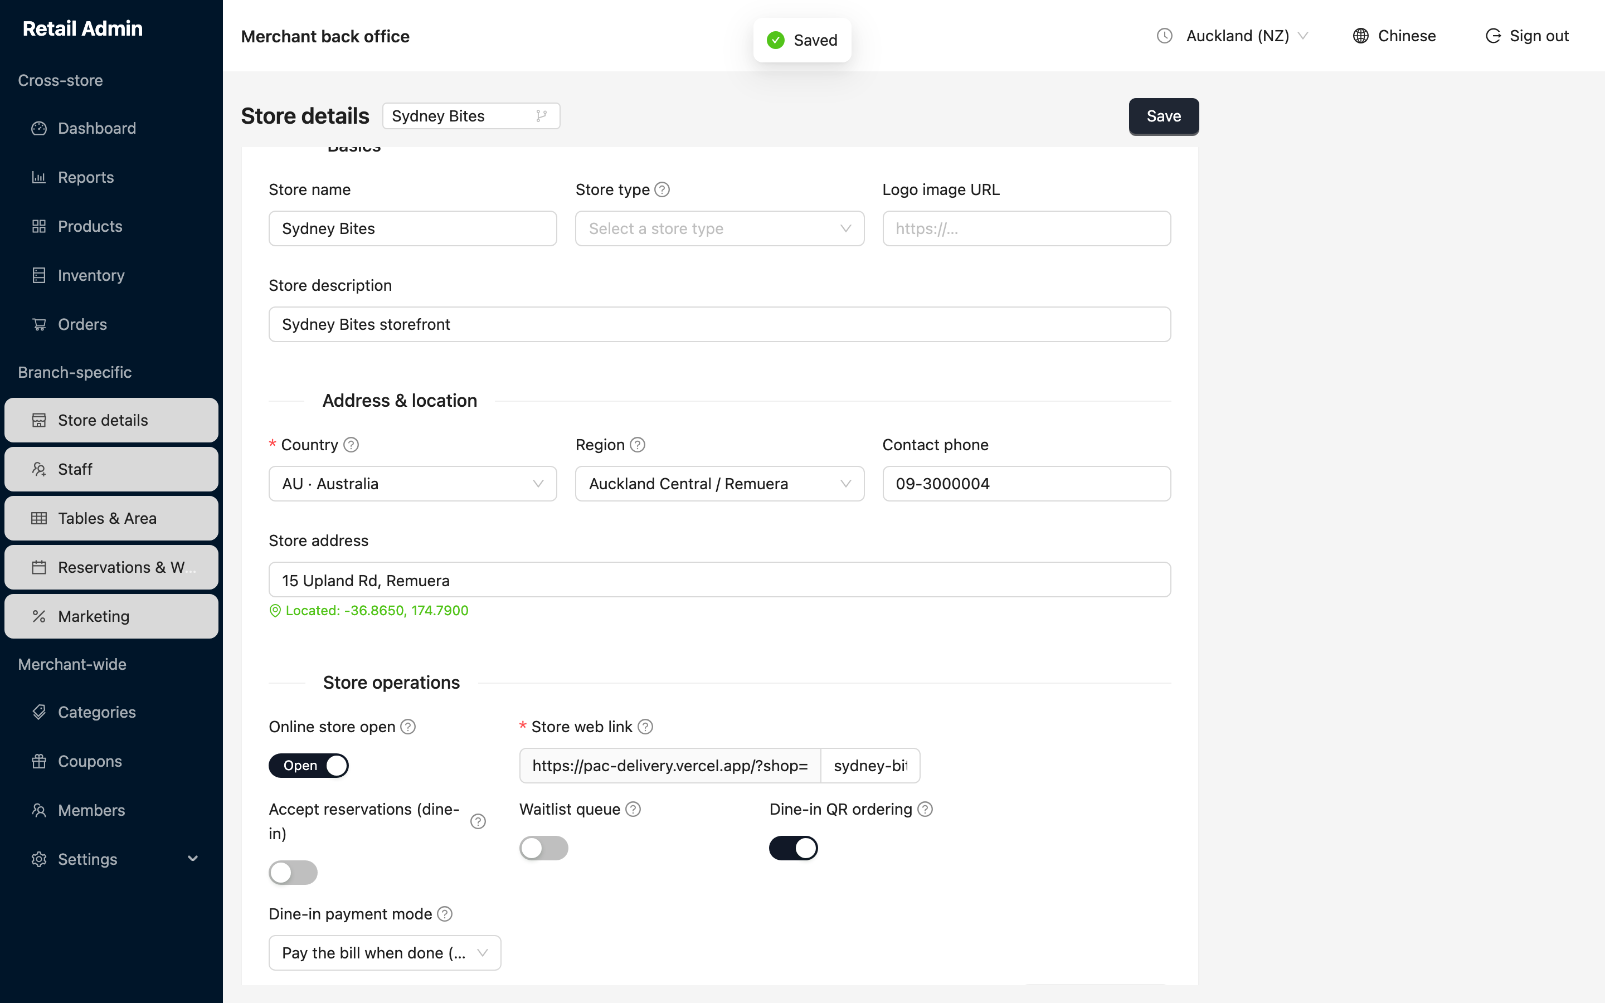The height and width of the screenshot is (1003, 1605).
Task: Switch language to Chinese
Action: tap(1395, 36)
